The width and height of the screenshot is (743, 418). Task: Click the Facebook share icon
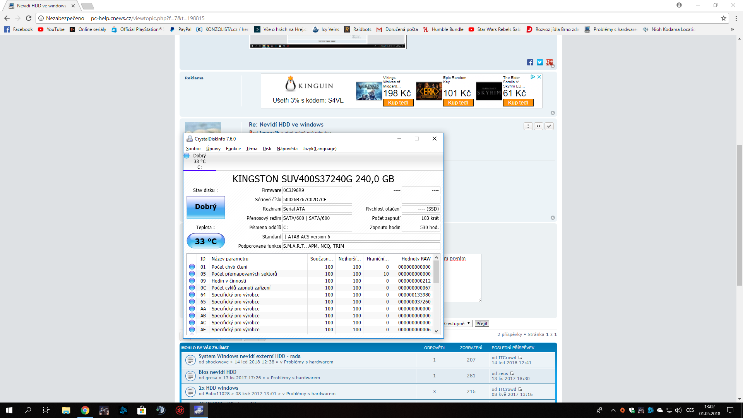(530, 62)
